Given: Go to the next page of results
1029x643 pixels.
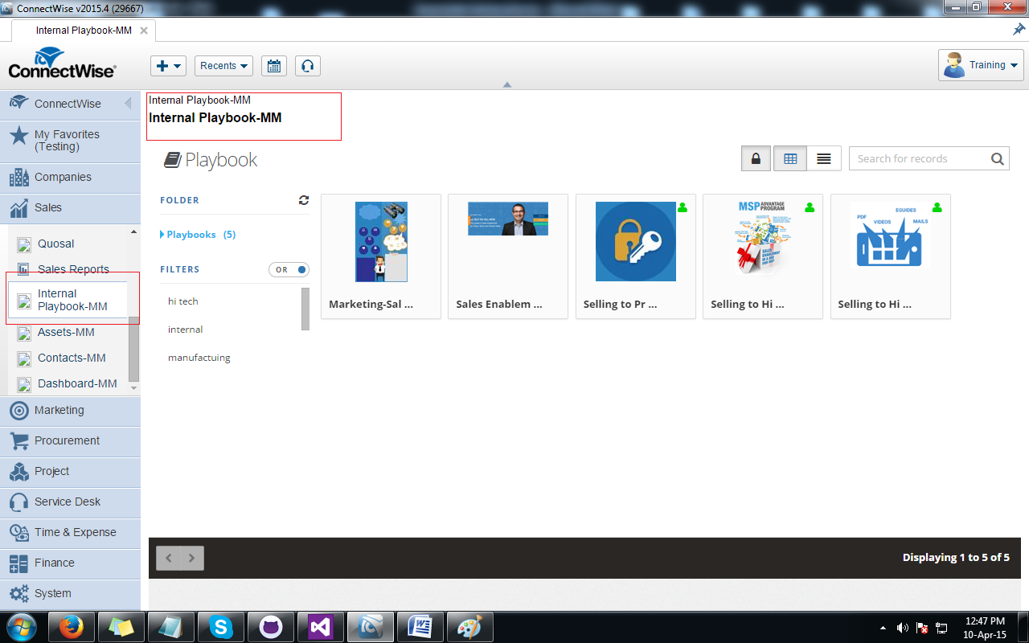Looking at the screenshot, I should pyautogui.click(x=192, y=558).
